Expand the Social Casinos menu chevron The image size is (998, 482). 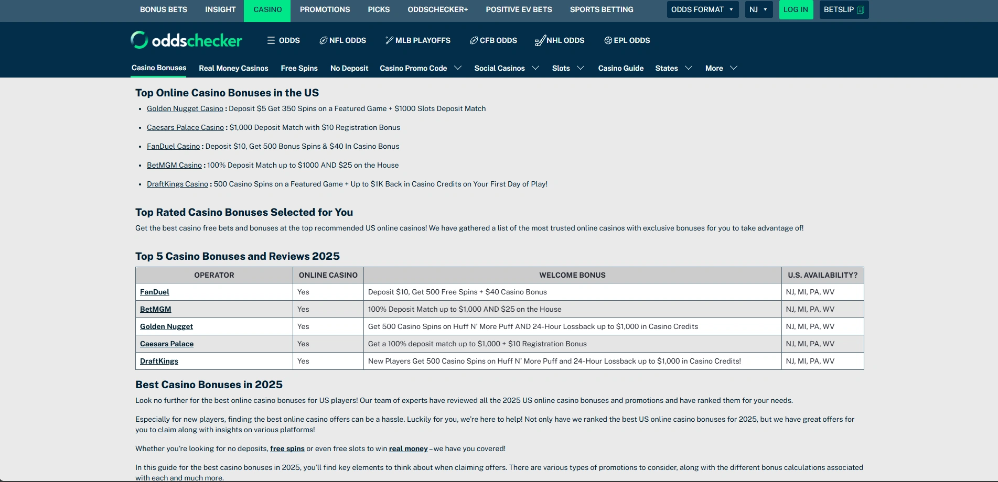[535, 68]
